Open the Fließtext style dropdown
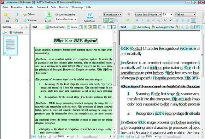This screenshot has width=205, height=139. (185, 14)
